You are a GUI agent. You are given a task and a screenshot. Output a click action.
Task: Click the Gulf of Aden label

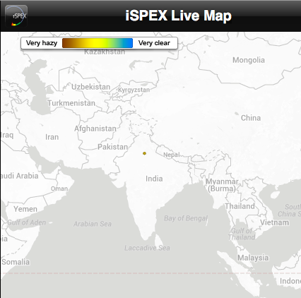(x=26, y=222)
